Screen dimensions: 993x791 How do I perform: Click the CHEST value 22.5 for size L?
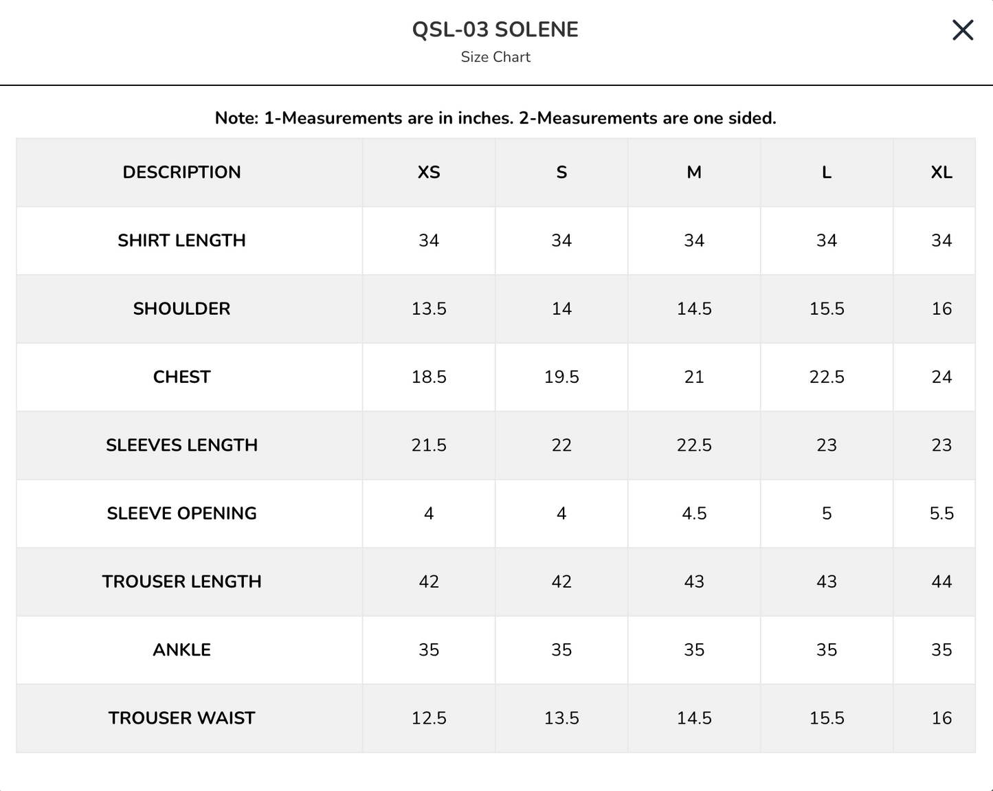point(827,377)
